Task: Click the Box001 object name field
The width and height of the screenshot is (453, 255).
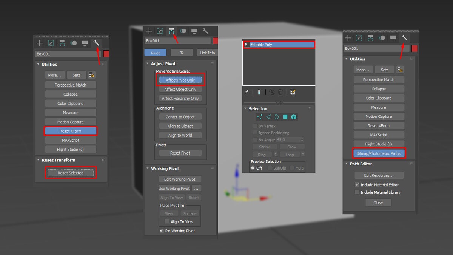Action: pos(177,40)
